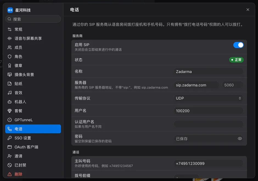Click the music note icon beside 音效

pyautogui.click(x=10, y=93)
